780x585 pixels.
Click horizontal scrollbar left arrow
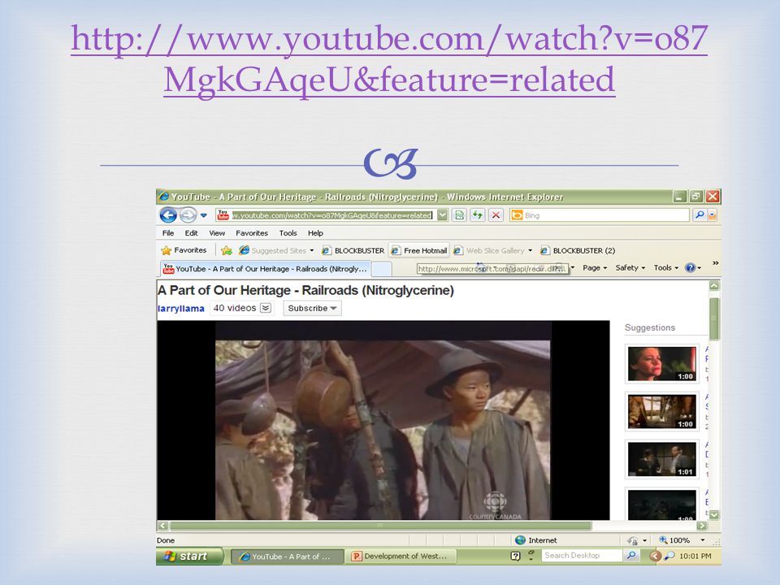(162, 526)
